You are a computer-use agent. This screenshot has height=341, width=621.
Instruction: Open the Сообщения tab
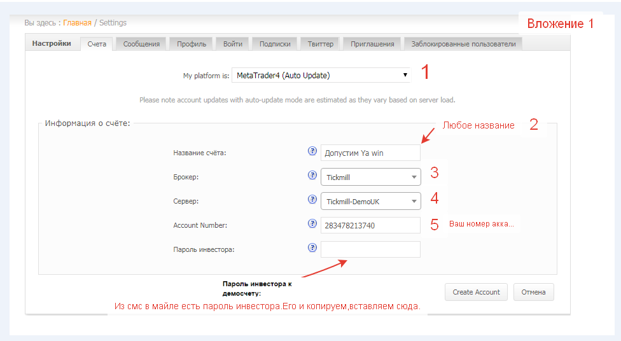click(141, 44)
